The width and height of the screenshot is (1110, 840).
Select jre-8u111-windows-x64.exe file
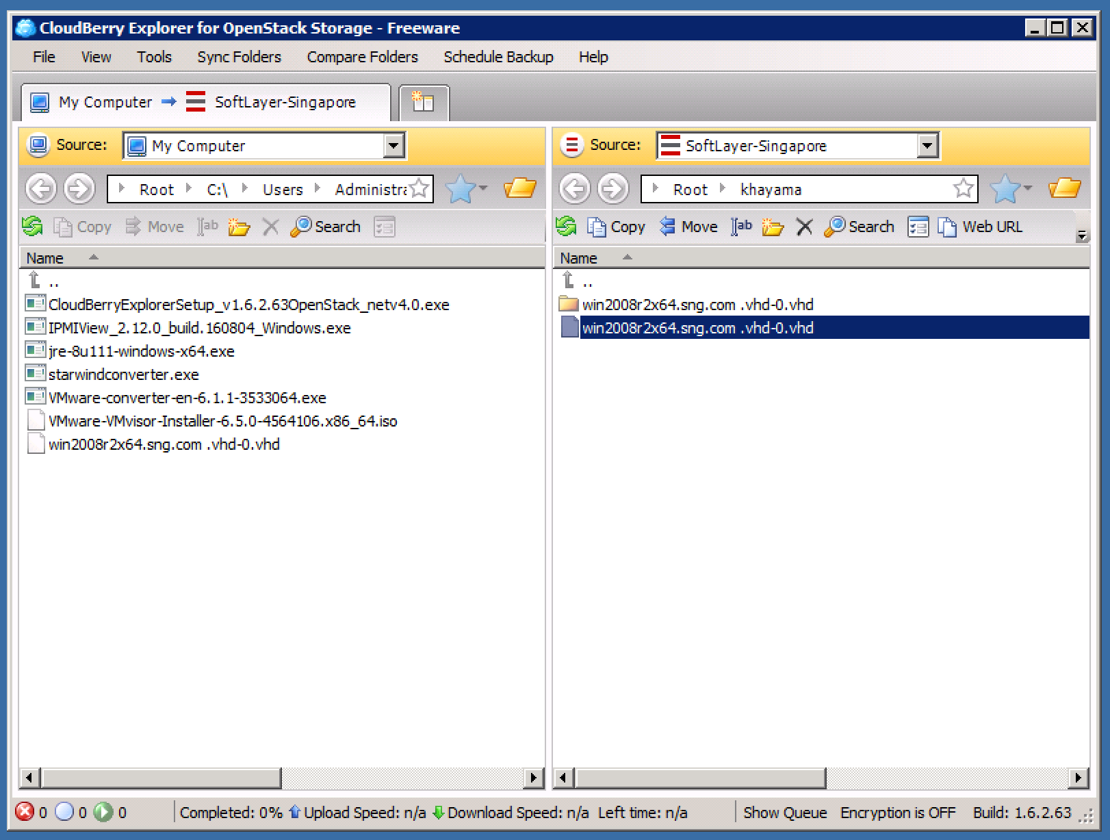[x=141, y=351]
